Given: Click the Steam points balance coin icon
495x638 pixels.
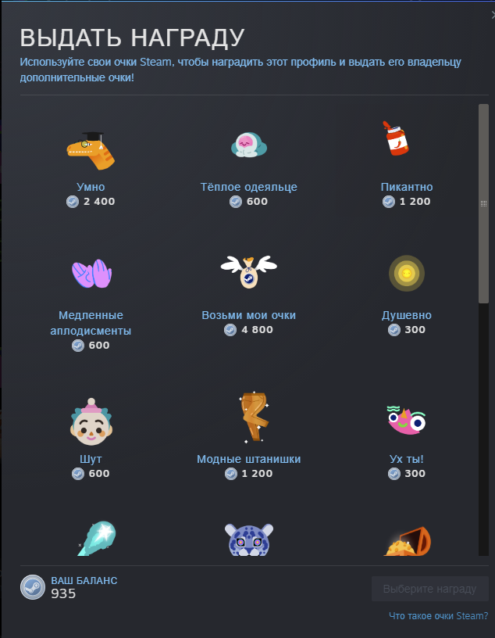Looking at the screenshot, I should click(33, 587).
